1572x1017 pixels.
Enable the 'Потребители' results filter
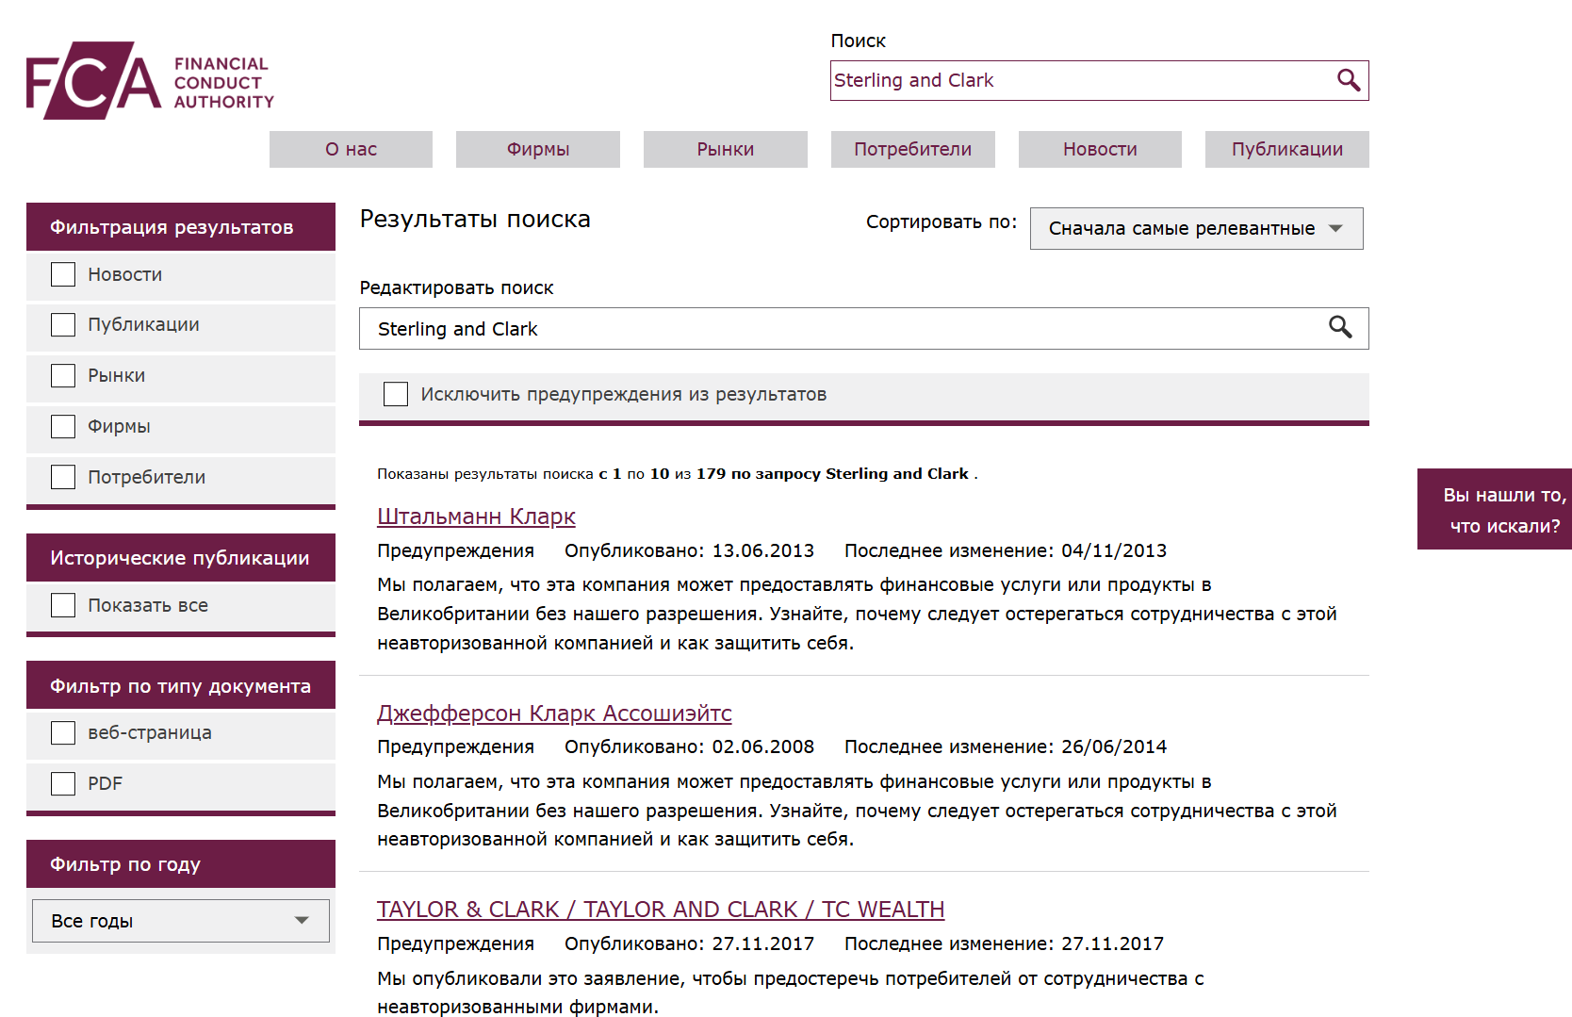coord(62,476)
